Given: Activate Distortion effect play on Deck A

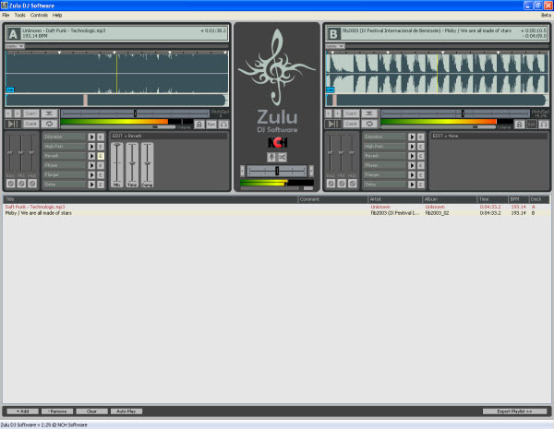Looking at the screenshot, I should (91, 137).
